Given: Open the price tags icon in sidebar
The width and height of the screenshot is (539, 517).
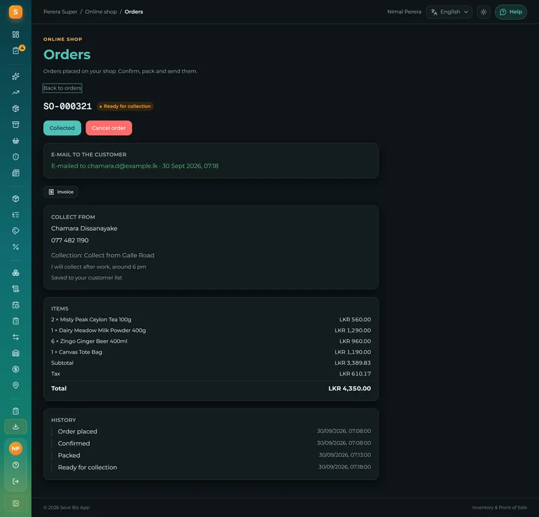Looking at the screenshot, I should tap(15, 231).
